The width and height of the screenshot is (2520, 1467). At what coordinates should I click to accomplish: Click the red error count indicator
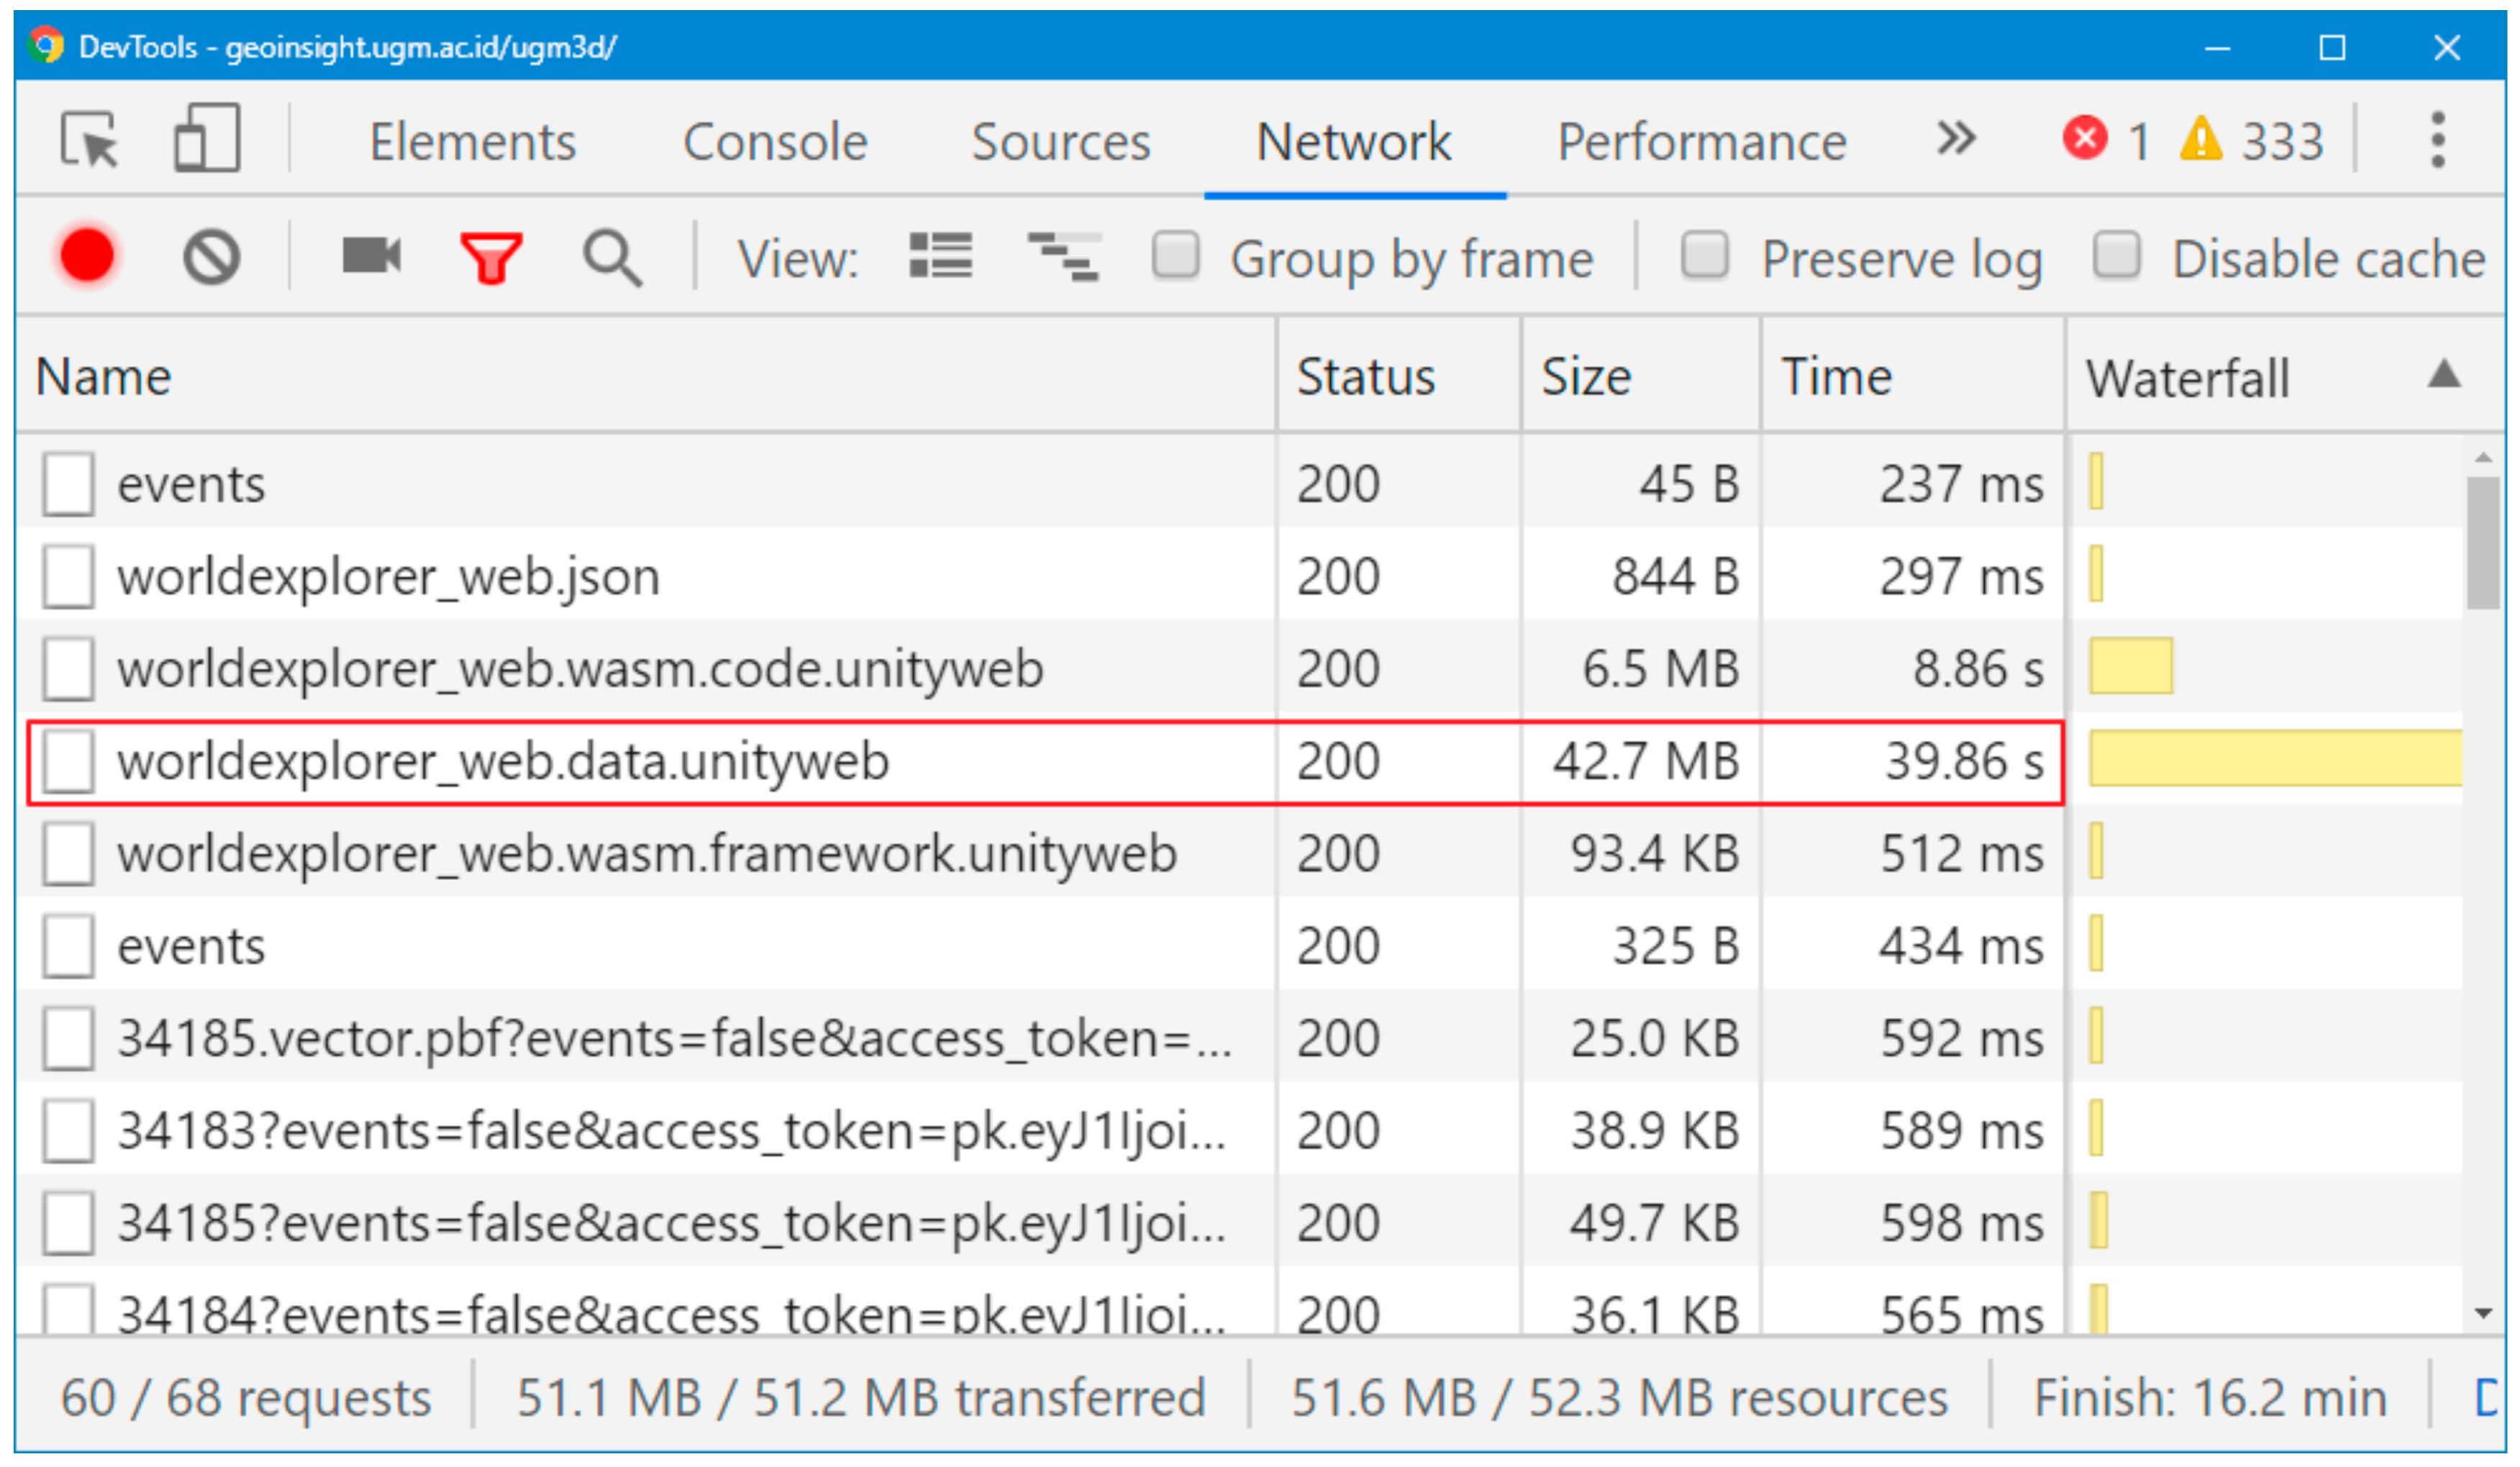coord(2086,139)
